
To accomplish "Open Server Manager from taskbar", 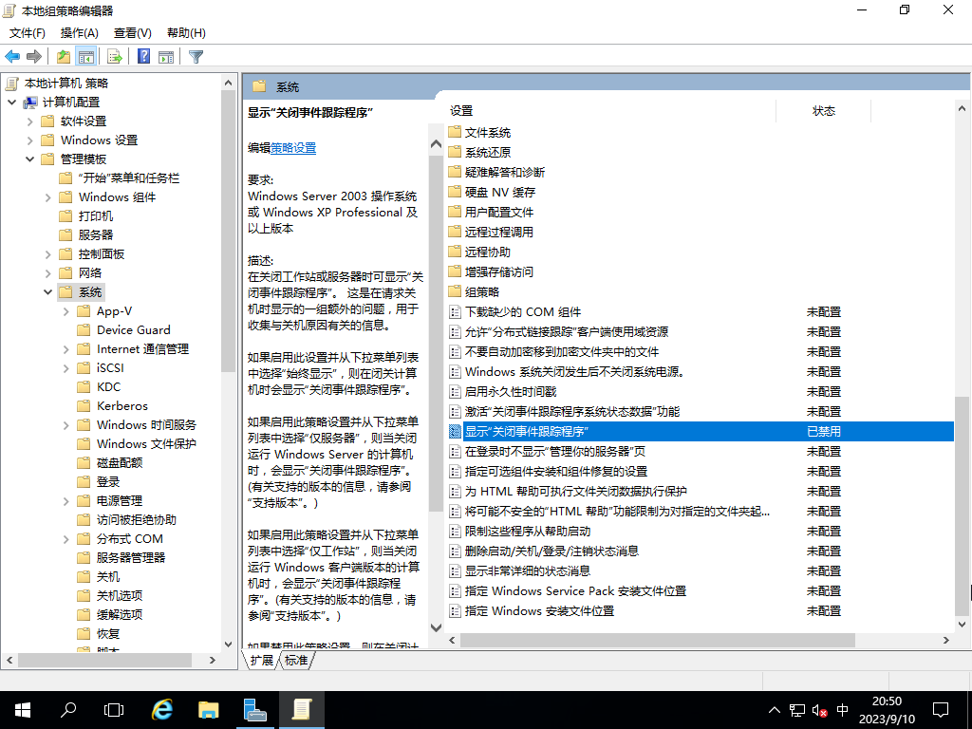I will point(254,710).
